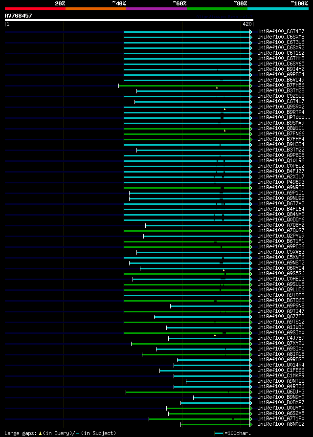Click the purple ~60% legend segment
The width and height of the screenshot is (313, 437).
click(x=156, y=9)
